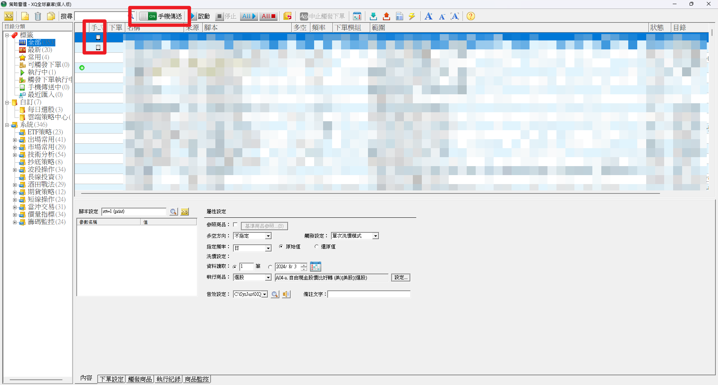This screenshot has height=385, width=718.
Task: Select the 還原值 radio button
Action: pyautogui.click(x=316, y=247)
